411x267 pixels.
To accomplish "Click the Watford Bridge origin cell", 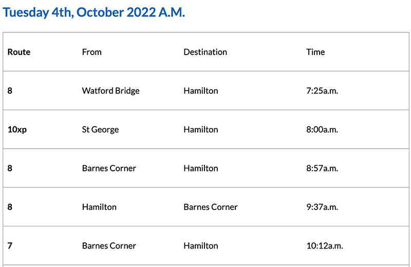I will click(x=110, y=91).
